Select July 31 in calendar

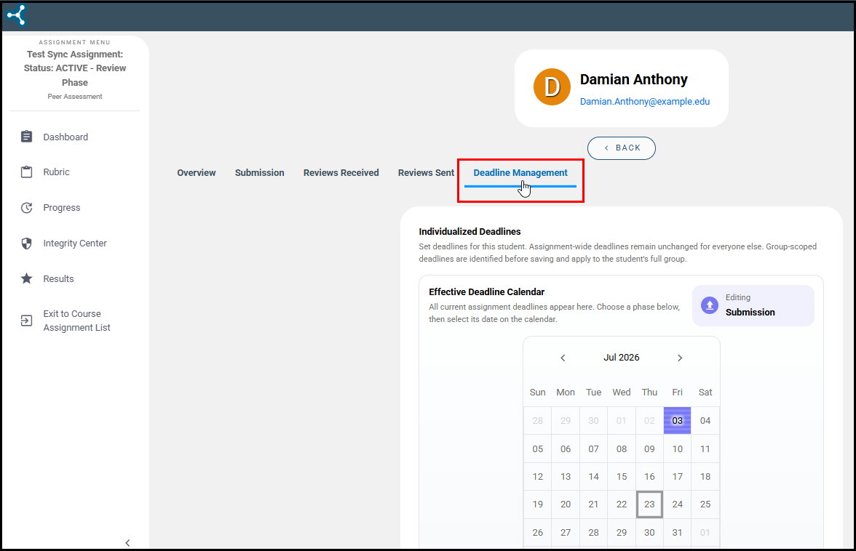(x=677, y=533)
